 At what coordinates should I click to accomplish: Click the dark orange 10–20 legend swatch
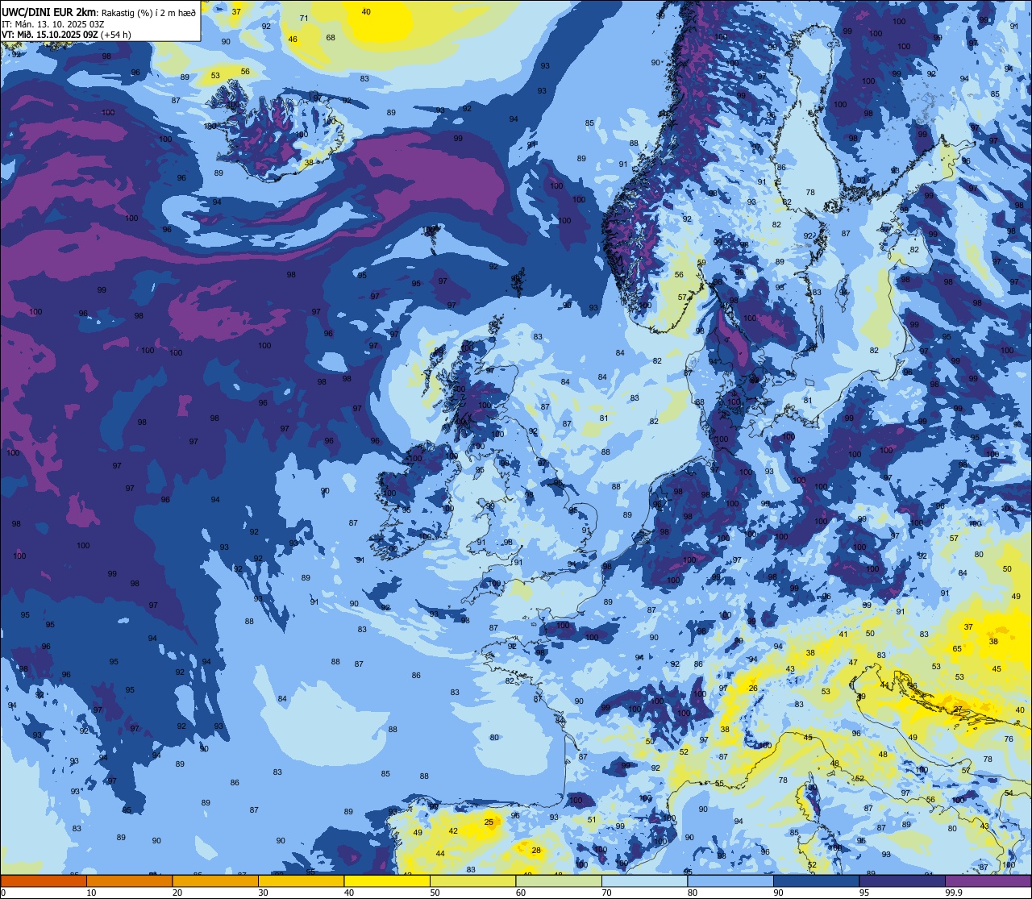pos(129,880)
